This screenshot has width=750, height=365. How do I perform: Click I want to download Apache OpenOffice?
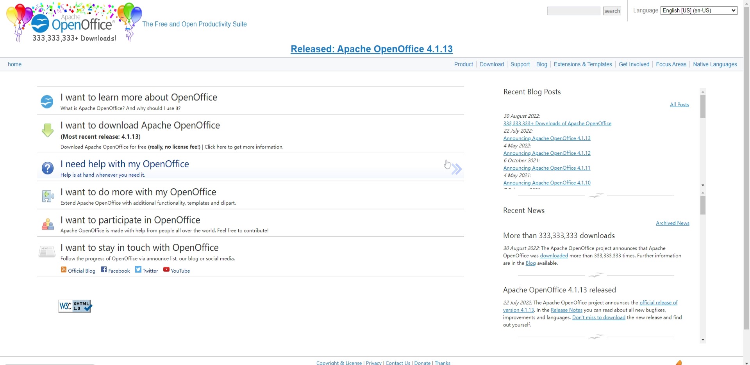[140, 125]
